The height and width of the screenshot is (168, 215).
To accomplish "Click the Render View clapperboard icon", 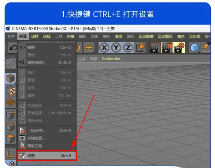I will click(155, 48).
